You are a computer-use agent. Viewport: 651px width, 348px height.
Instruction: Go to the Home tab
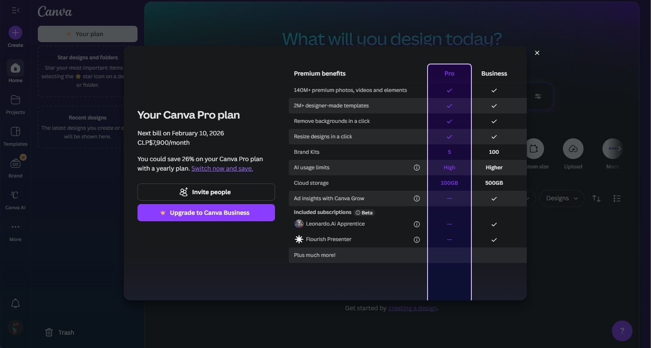pos(15,68)
